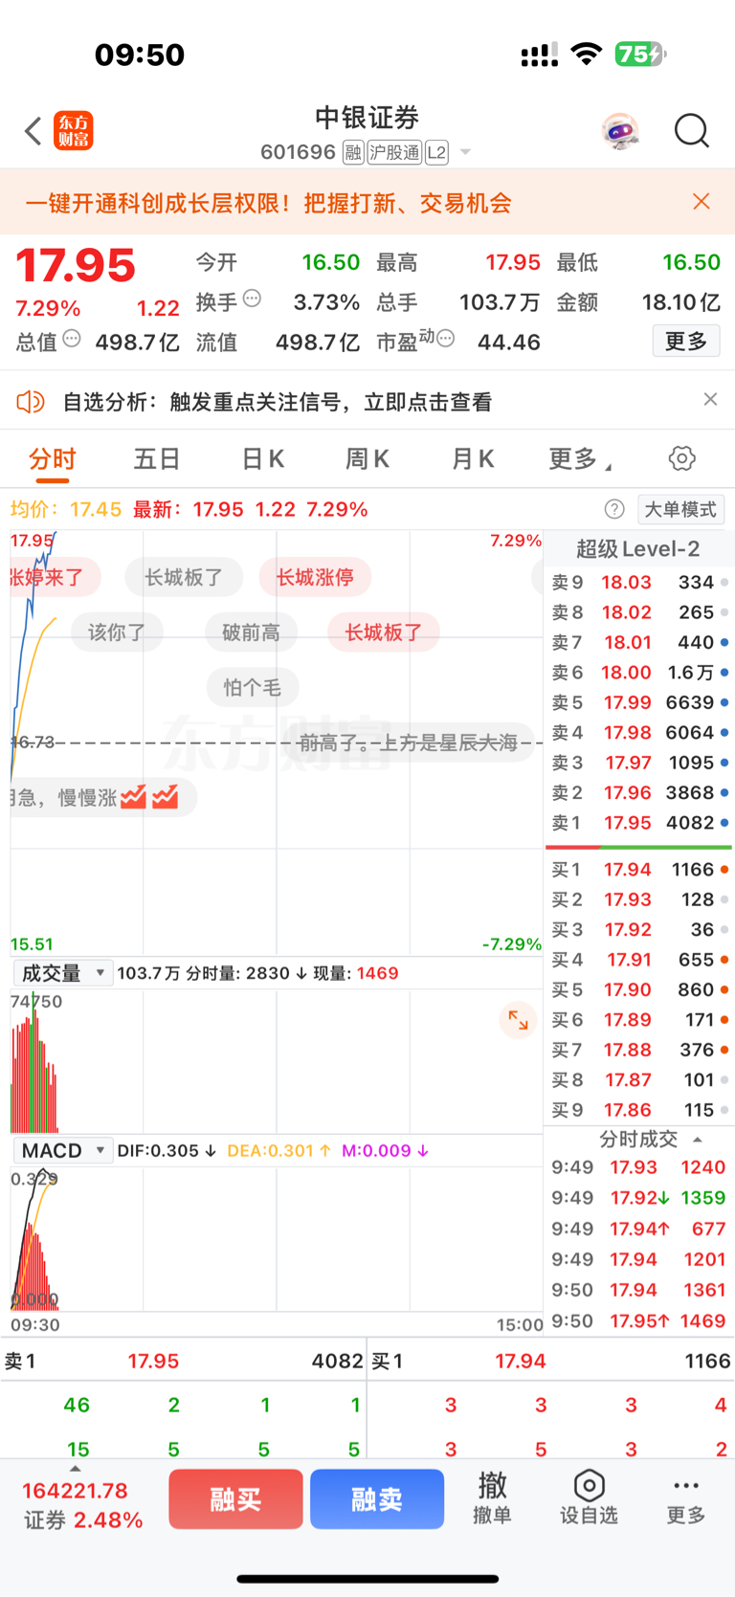Image resolution: width=735 pixels, height=1597 pixels.
Task: Select the 买5 17.90 order row
Action: (638, 989)
